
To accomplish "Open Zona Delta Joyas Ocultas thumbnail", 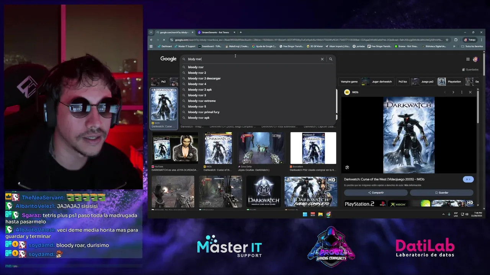I will click(x=261, y=148).
